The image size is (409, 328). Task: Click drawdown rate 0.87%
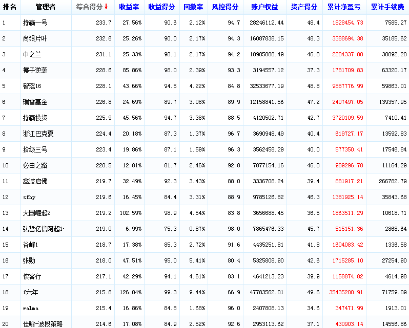click(x=197, y=229)
